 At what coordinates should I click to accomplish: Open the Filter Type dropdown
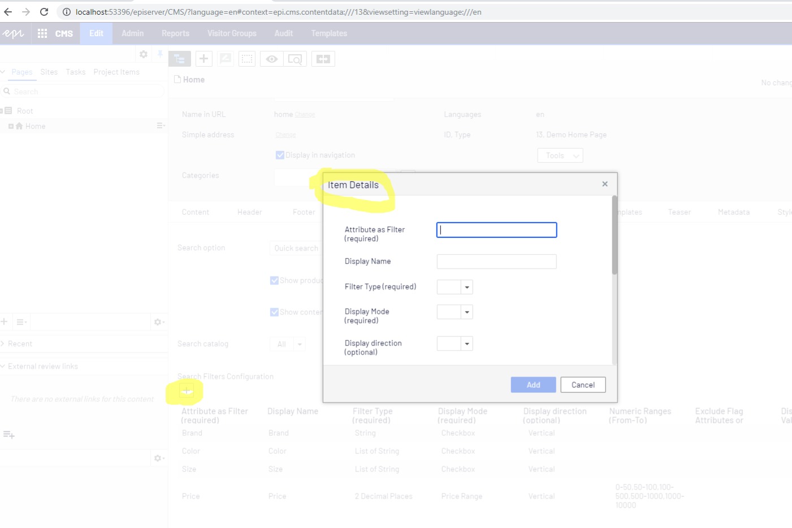coord(466,287)
